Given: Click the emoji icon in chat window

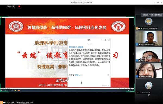Looking at the screenshot, I should pos(108,75).
